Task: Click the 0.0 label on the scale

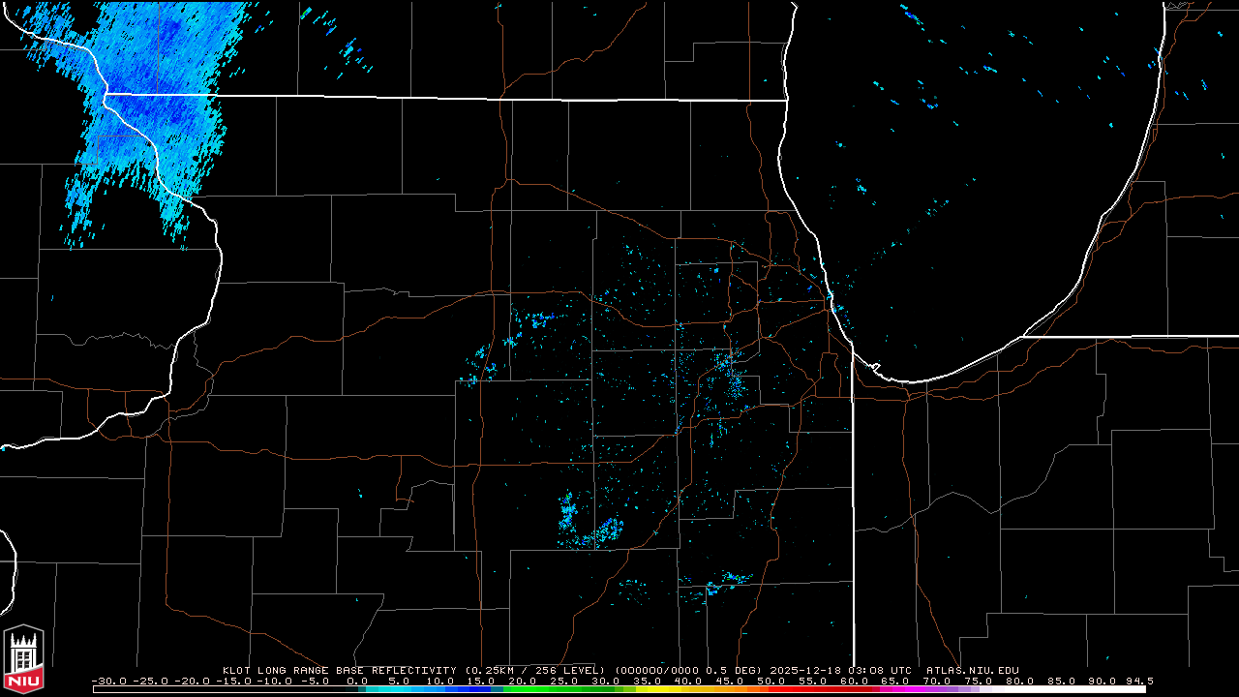Action: (x=357, y=681)
